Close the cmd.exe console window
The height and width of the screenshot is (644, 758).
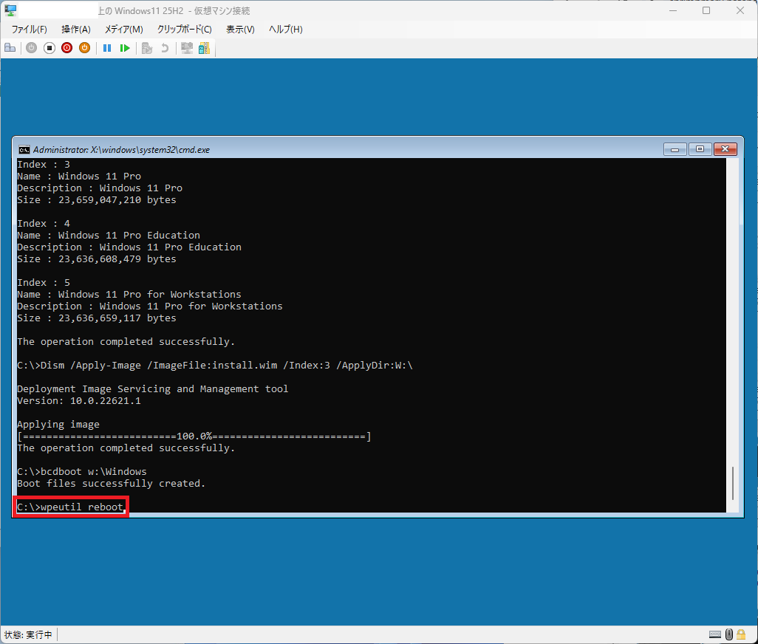[x=725, y=149]
